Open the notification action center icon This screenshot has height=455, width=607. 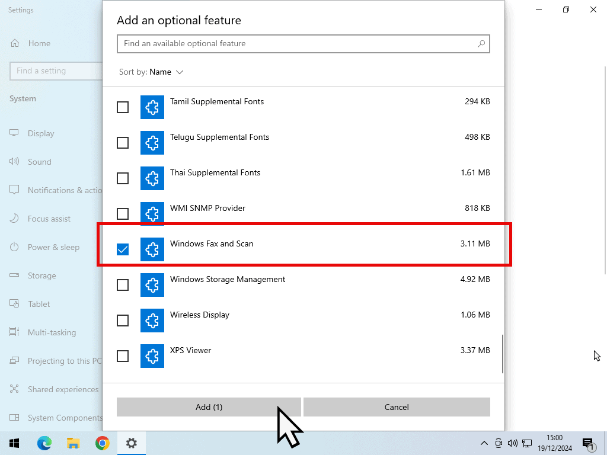click(588, 444)
